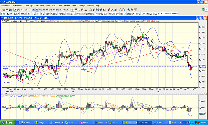Switch to the Firefox taskbar group

click(101, 122)
